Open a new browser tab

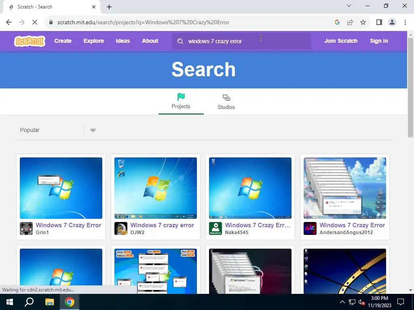tap(109, 7)
